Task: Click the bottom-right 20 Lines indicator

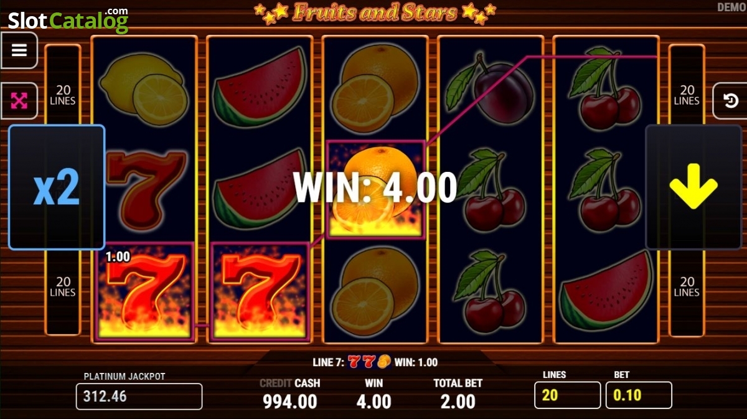Action: point(687,287)
